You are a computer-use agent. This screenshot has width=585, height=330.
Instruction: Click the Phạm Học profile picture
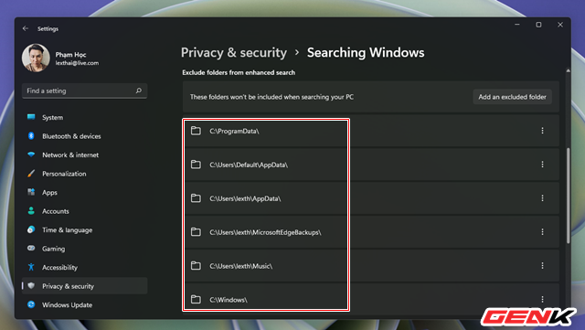click(36, 58)
